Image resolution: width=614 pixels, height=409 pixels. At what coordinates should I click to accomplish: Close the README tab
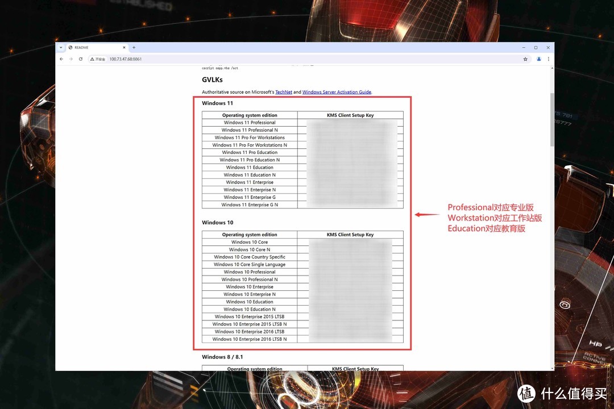coord(124,47)
